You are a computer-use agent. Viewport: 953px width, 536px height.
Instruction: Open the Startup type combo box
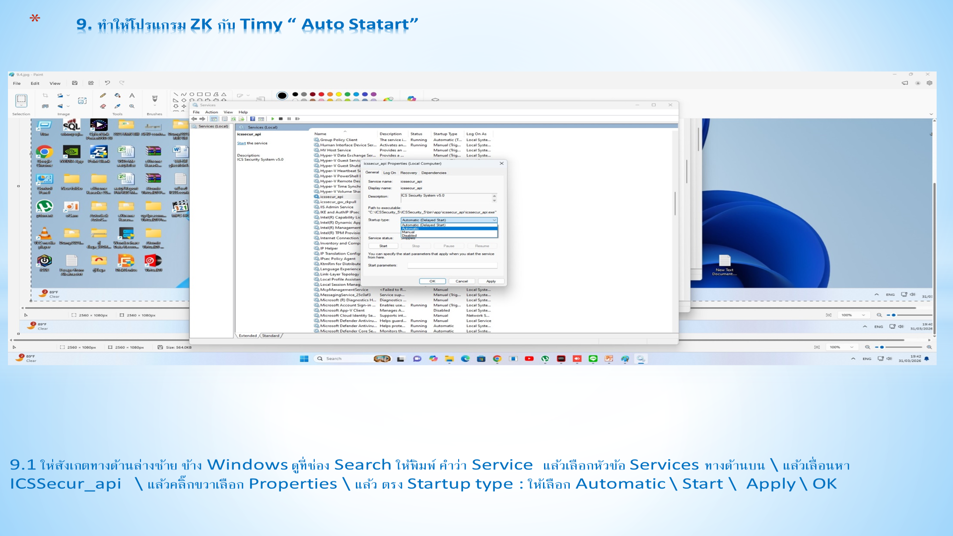pos(449,220)
